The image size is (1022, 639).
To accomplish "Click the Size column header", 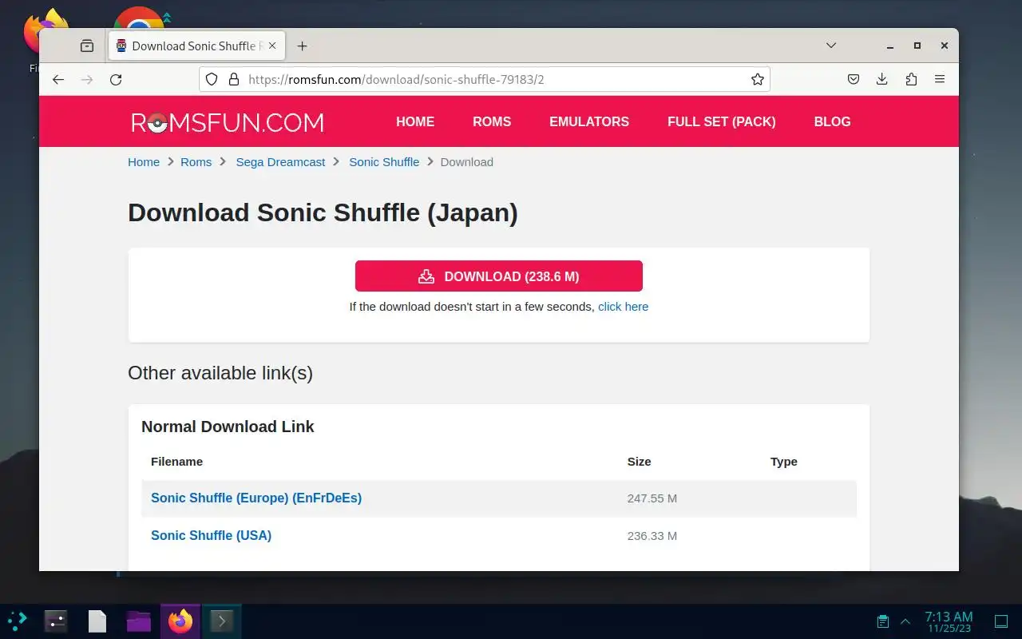I will (x=639, y=462).
